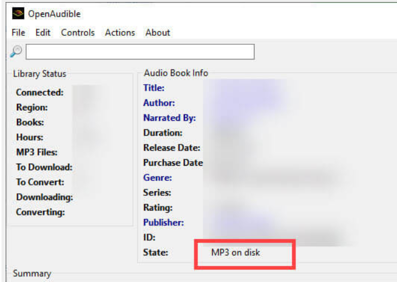This screenshot has width=397, height=282.
Task: Click the OpenAudible window title text
Action: click(x=54, y=14)
